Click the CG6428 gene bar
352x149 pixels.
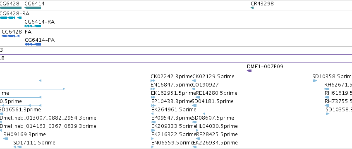(x=11, y=8)
